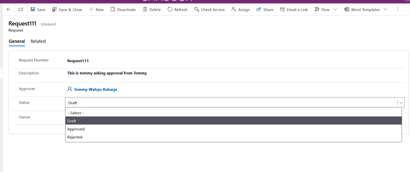Screen dimensions: 410x172
Task: Open the more commands overflow menu
Action: pyautogui.click(x=398, y=9)
